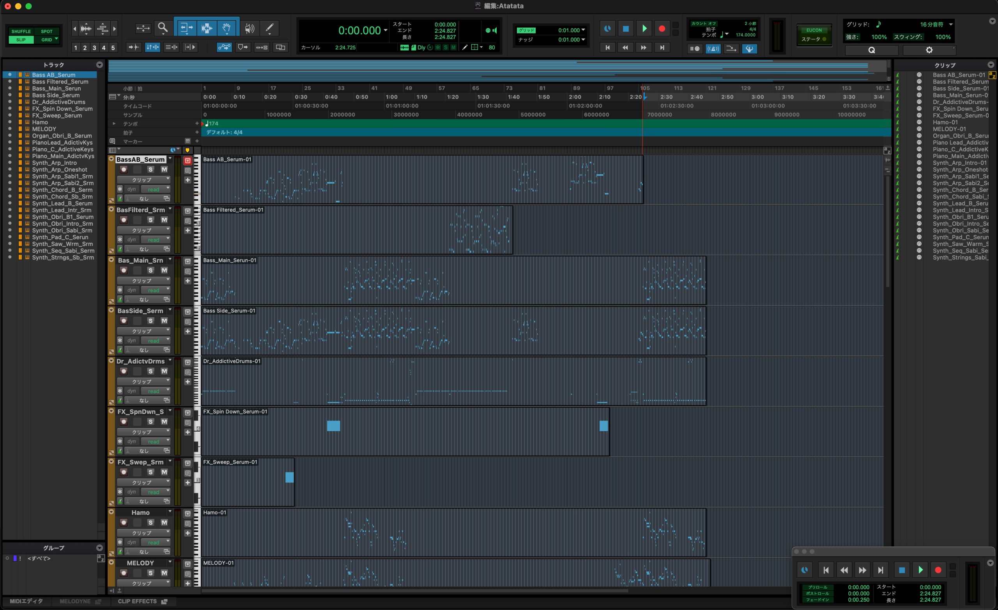This screenshot has height=610, width=998.
Task: Select the Grabber hand tool
Action: click(227, 28)
